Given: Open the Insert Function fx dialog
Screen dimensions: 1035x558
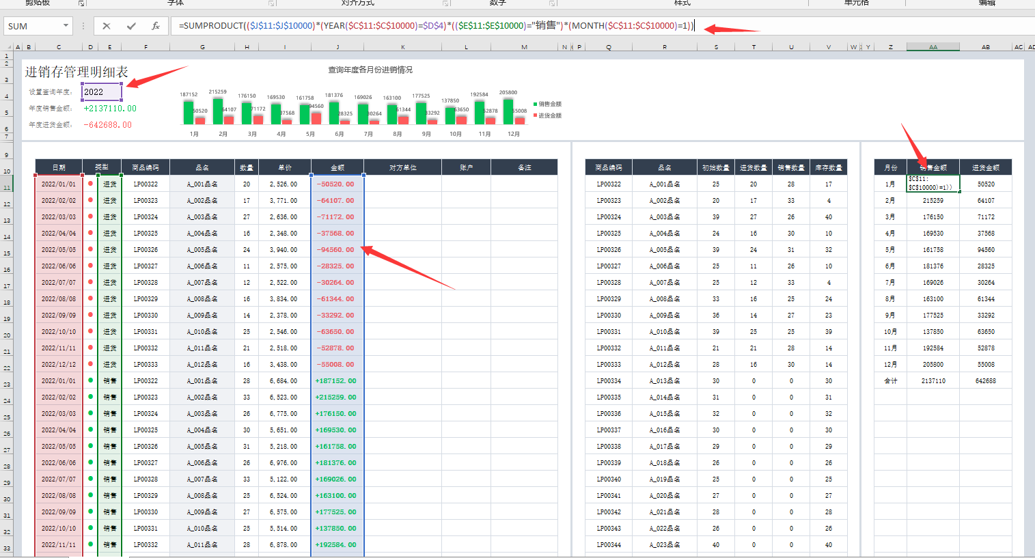Looking at the screenshot, I should pos(156,26).
